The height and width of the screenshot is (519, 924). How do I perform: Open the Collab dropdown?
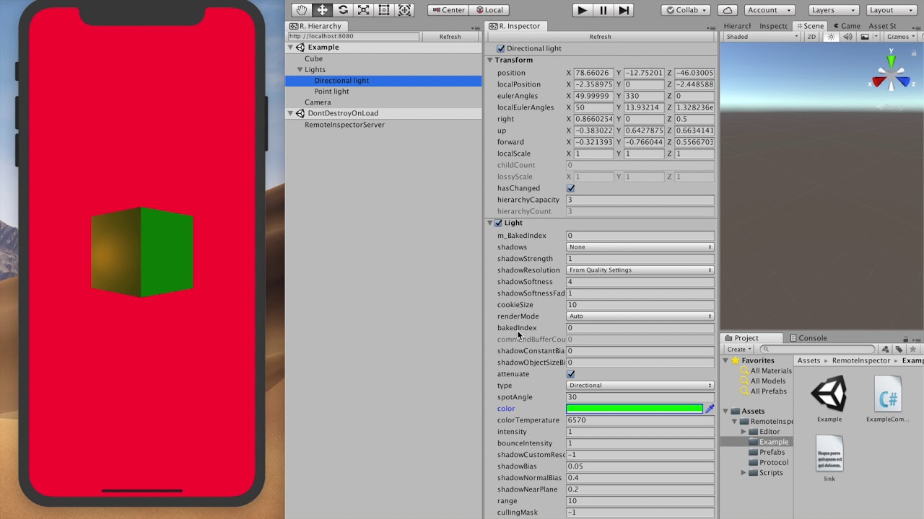pyautogui.click(x=686, y=10)
